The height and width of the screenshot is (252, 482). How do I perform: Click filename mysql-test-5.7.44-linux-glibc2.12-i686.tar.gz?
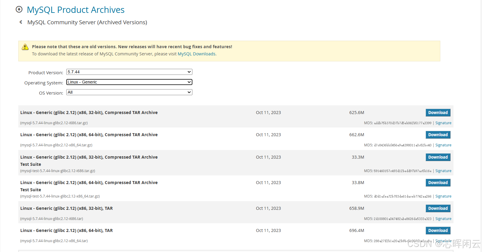[x=58, y=171]
